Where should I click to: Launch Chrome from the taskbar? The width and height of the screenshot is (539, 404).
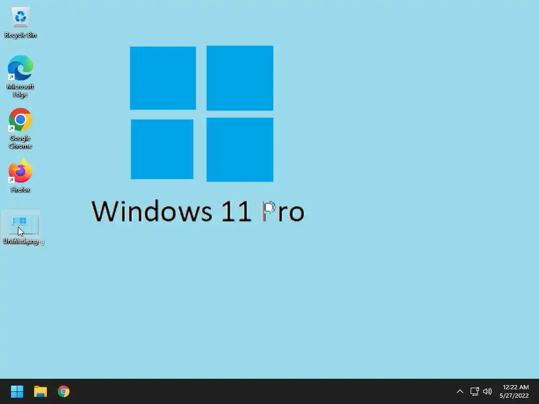tap(64, 391)
